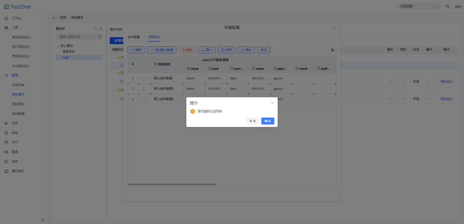Click the breadcrumb menu toggle icon
Viewport: 464px width, 224px height.
pos(54,18)
